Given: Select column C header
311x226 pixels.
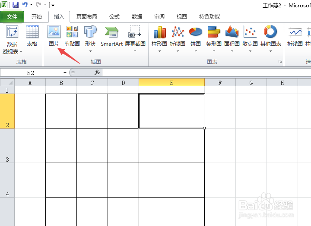Looking at the screenshot, I should 92,82.
